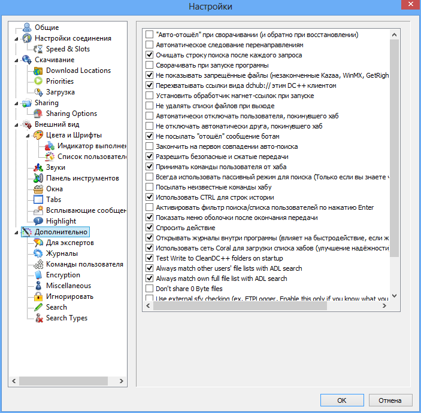Click the Отмена button
Viewport: 421px width, 413px height.
(390, 400)
